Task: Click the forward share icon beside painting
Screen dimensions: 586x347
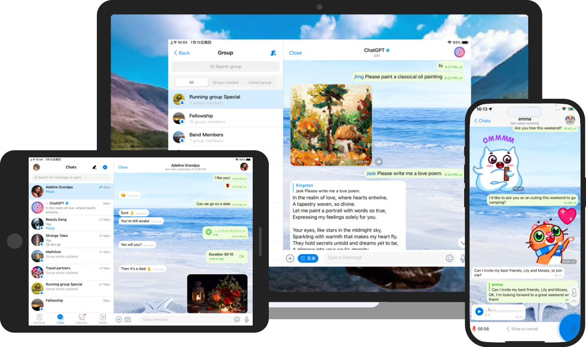Action: [x=379, y=161]
